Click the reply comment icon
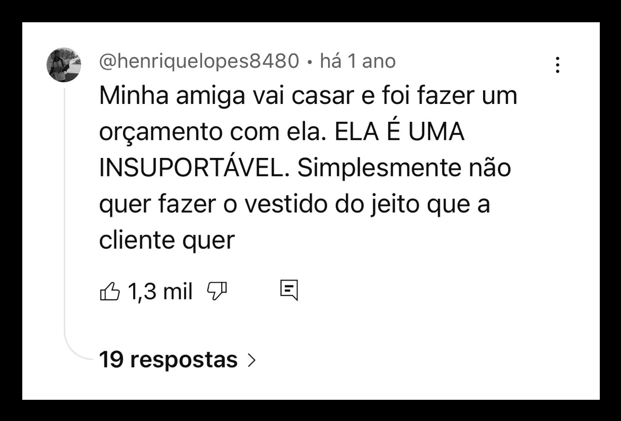The width and height of the screenshot is (621, 421). [289, 290]
